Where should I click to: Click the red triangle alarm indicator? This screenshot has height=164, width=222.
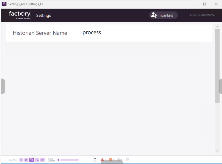pyautogui.click(x=102, y=160)
